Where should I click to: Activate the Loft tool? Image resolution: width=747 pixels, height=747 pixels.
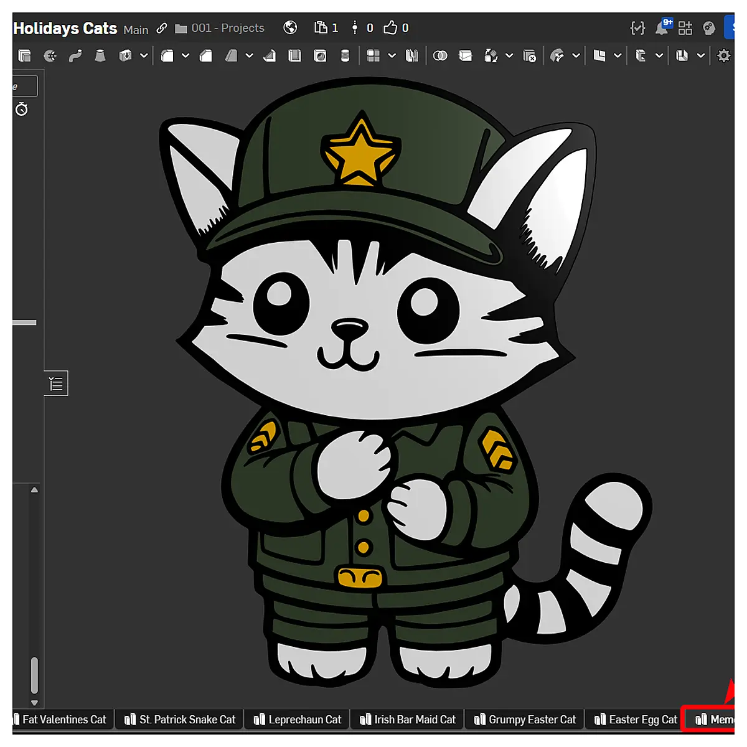100,56
